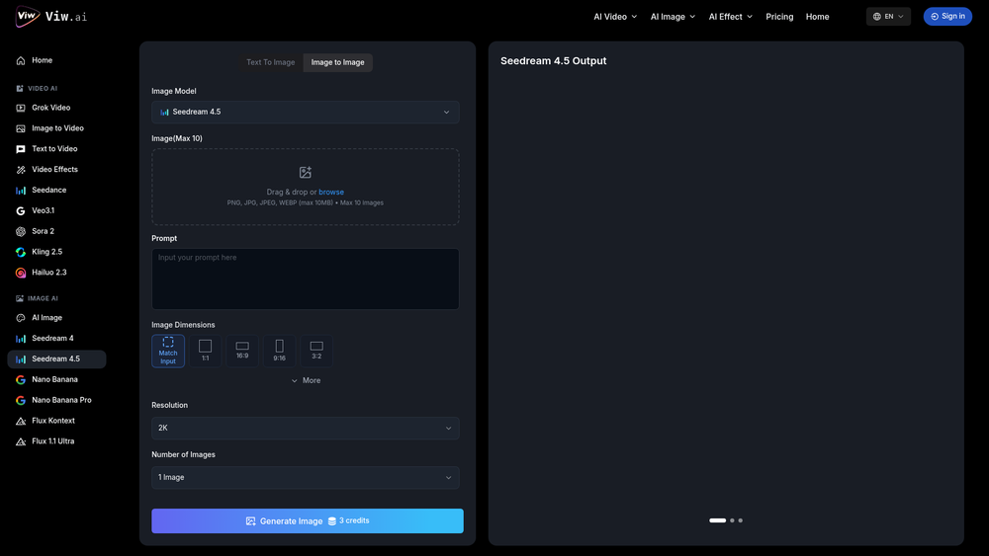Open EN language selector
Viewport: 989px width, 556px height.
coord(888,17)
